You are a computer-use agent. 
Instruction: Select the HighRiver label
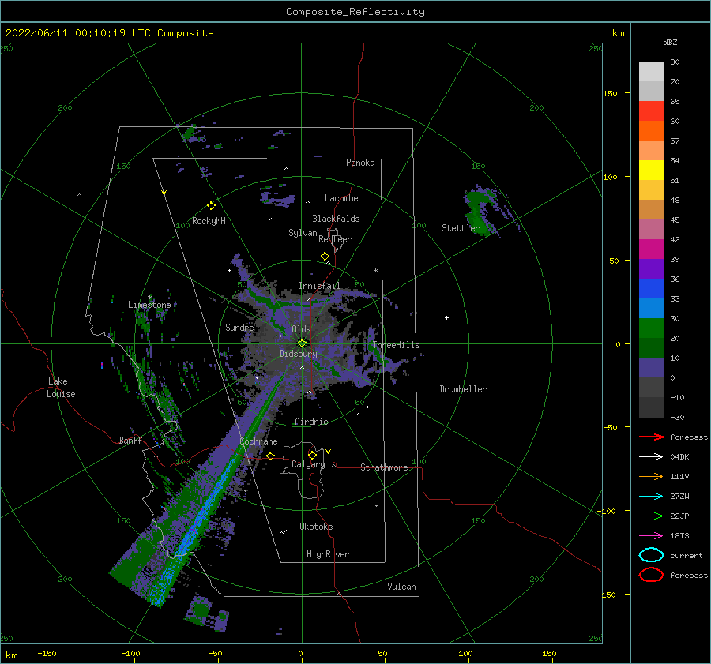[328, 554]
